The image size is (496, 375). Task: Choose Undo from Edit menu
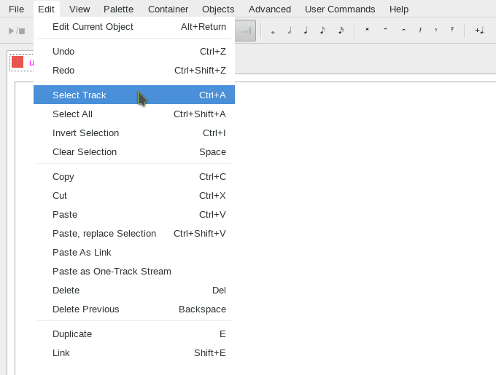tap(134, 52)
